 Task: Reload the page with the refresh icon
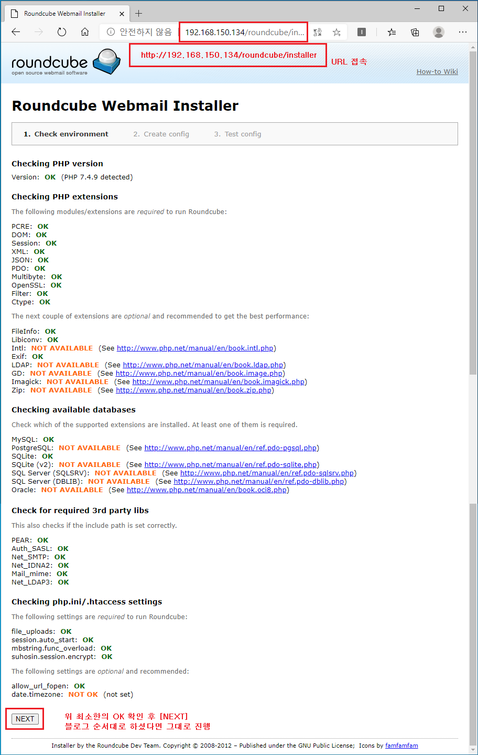[x=62, y=32]
